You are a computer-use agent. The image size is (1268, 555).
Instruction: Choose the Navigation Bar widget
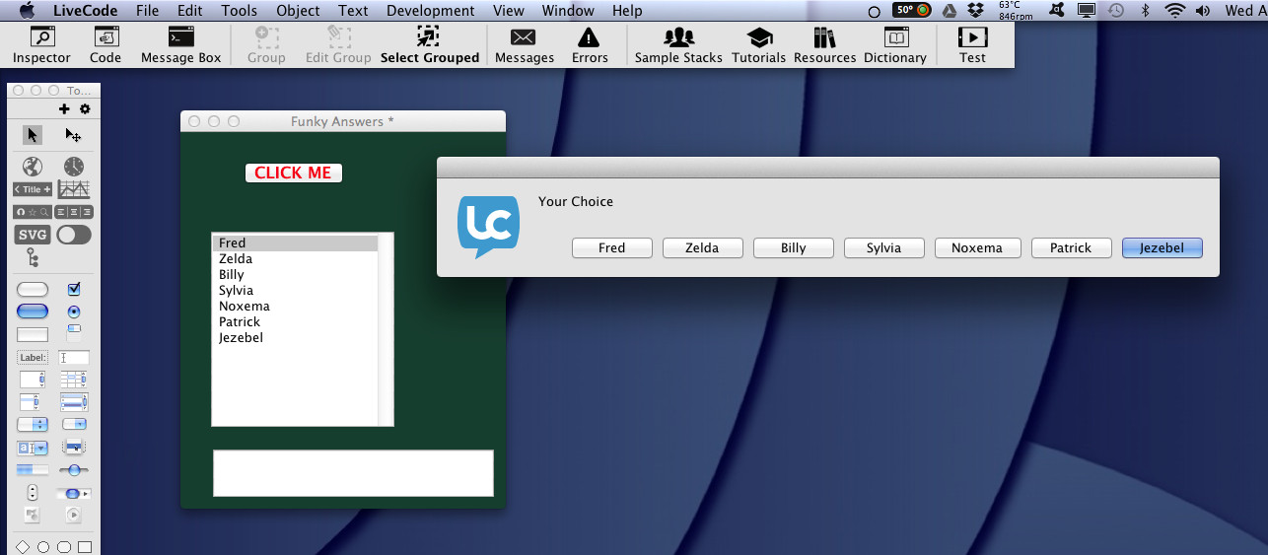[33, 212]
